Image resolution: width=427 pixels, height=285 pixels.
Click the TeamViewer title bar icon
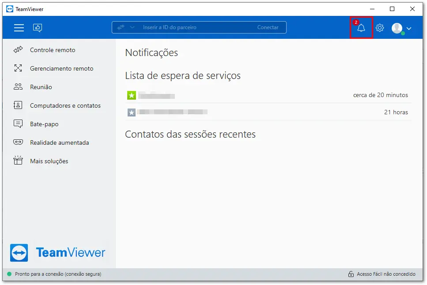click(x=10, y=9)
